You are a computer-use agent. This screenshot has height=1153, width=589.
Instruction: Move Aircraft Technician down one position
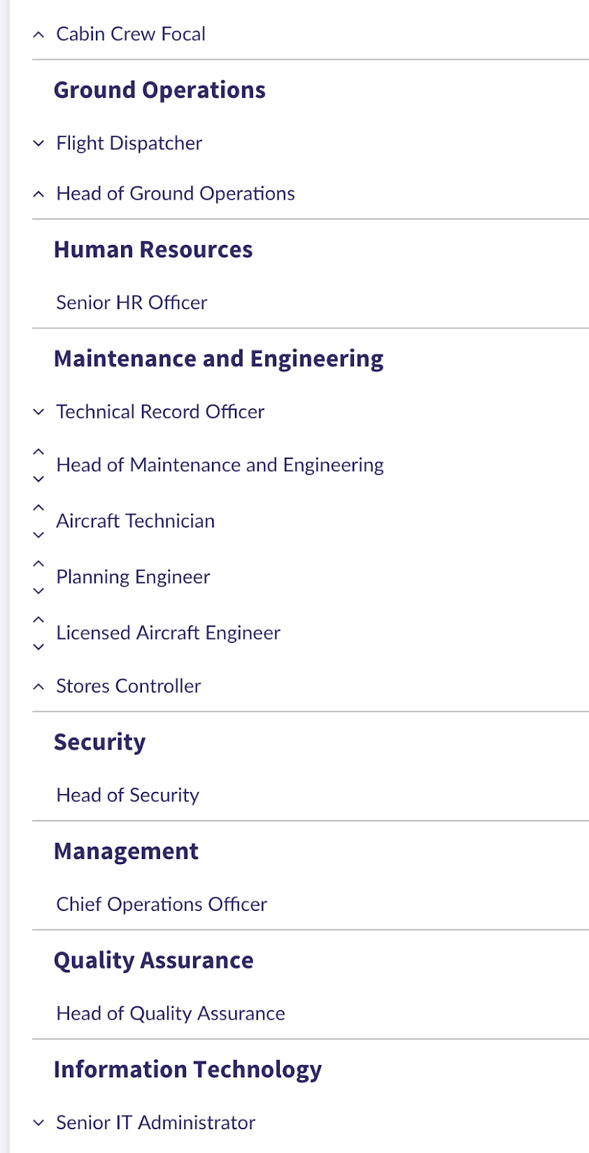tap(39, 535)
